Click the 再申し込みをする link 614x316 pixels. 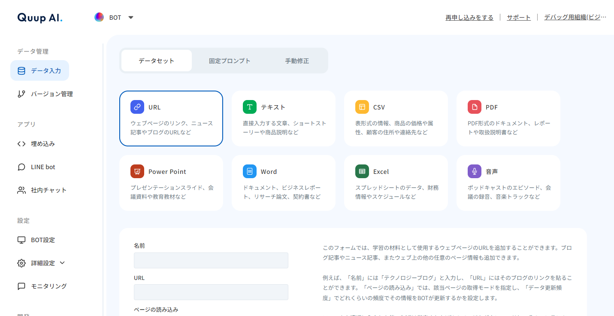[x=469, y=17]
